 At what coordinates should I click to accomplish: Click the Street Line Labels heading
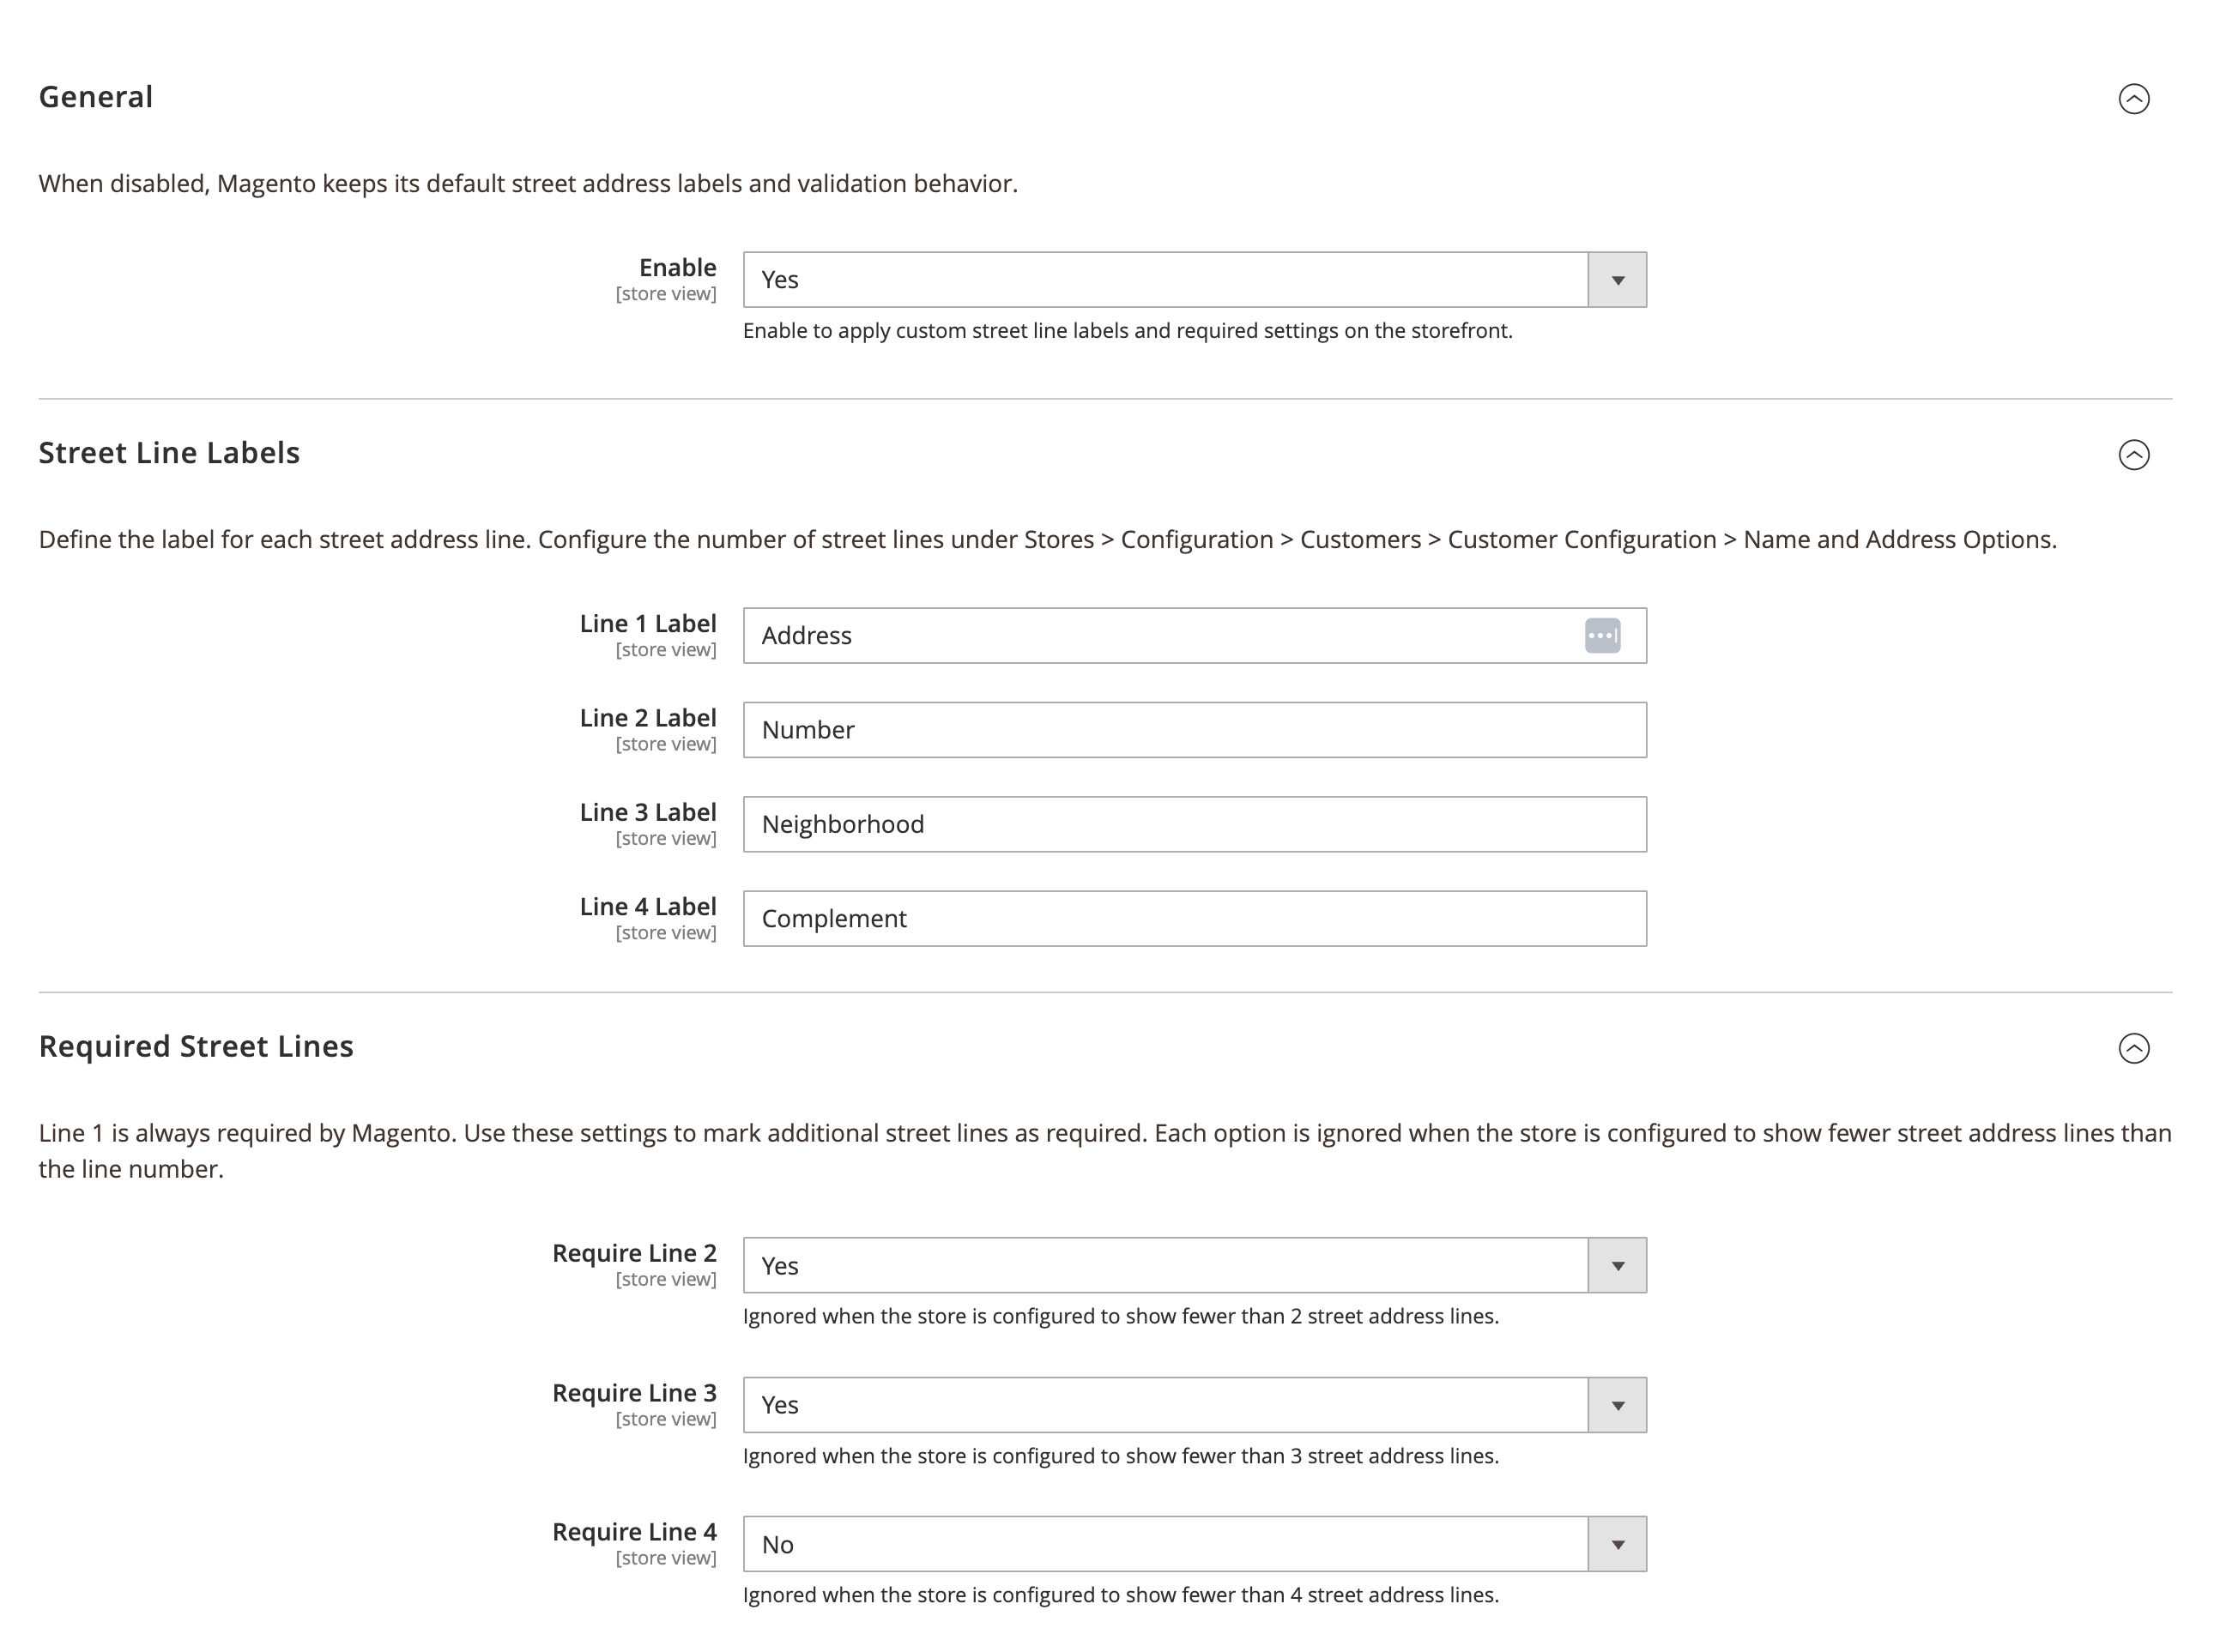[x=169, y=453]
